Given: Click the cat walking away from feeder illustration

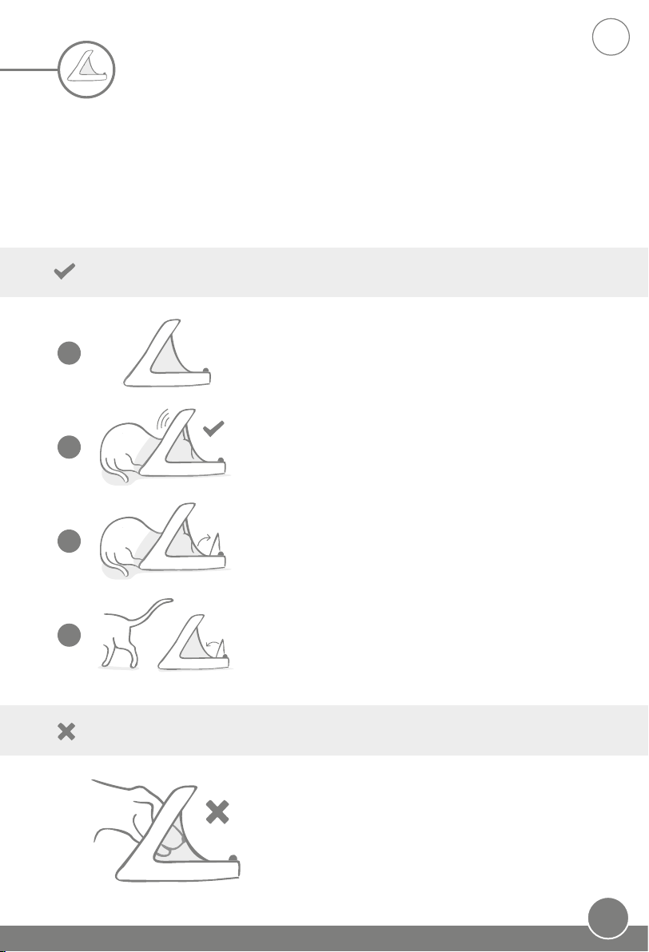Looking at the screenshot, I should 165,634.
